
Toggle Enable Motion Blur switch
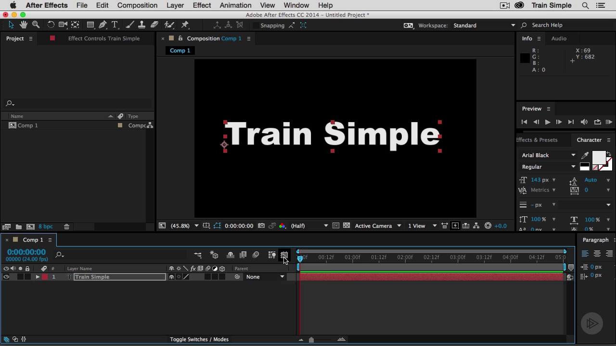pos(256,255)
